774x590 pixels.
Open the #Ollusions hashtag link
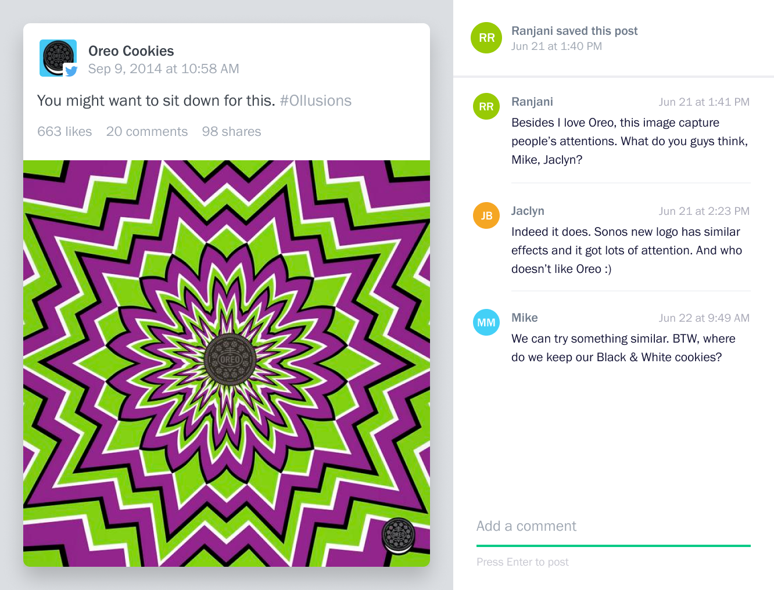316,100
